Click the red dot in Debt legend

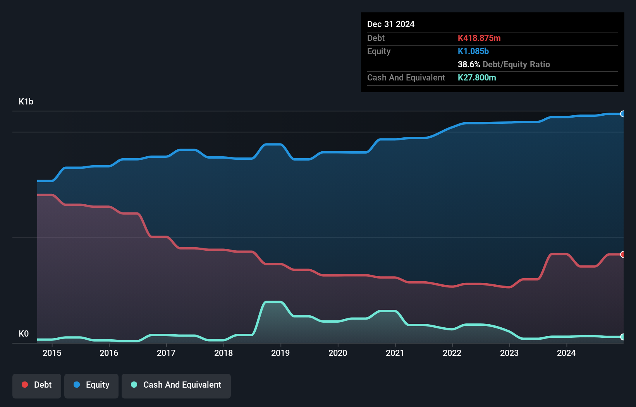click(25, 385)
